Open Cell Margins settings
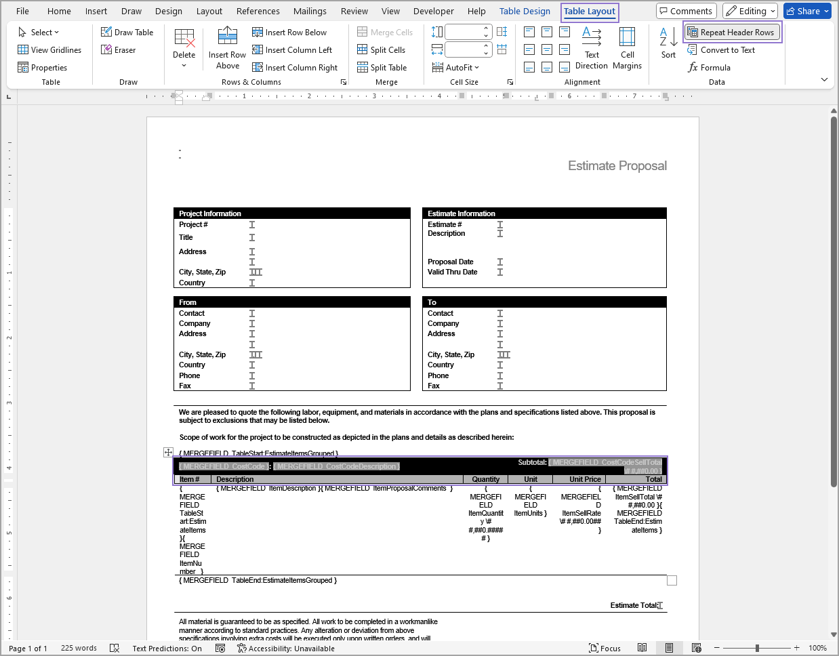 [x=627, y=47]
